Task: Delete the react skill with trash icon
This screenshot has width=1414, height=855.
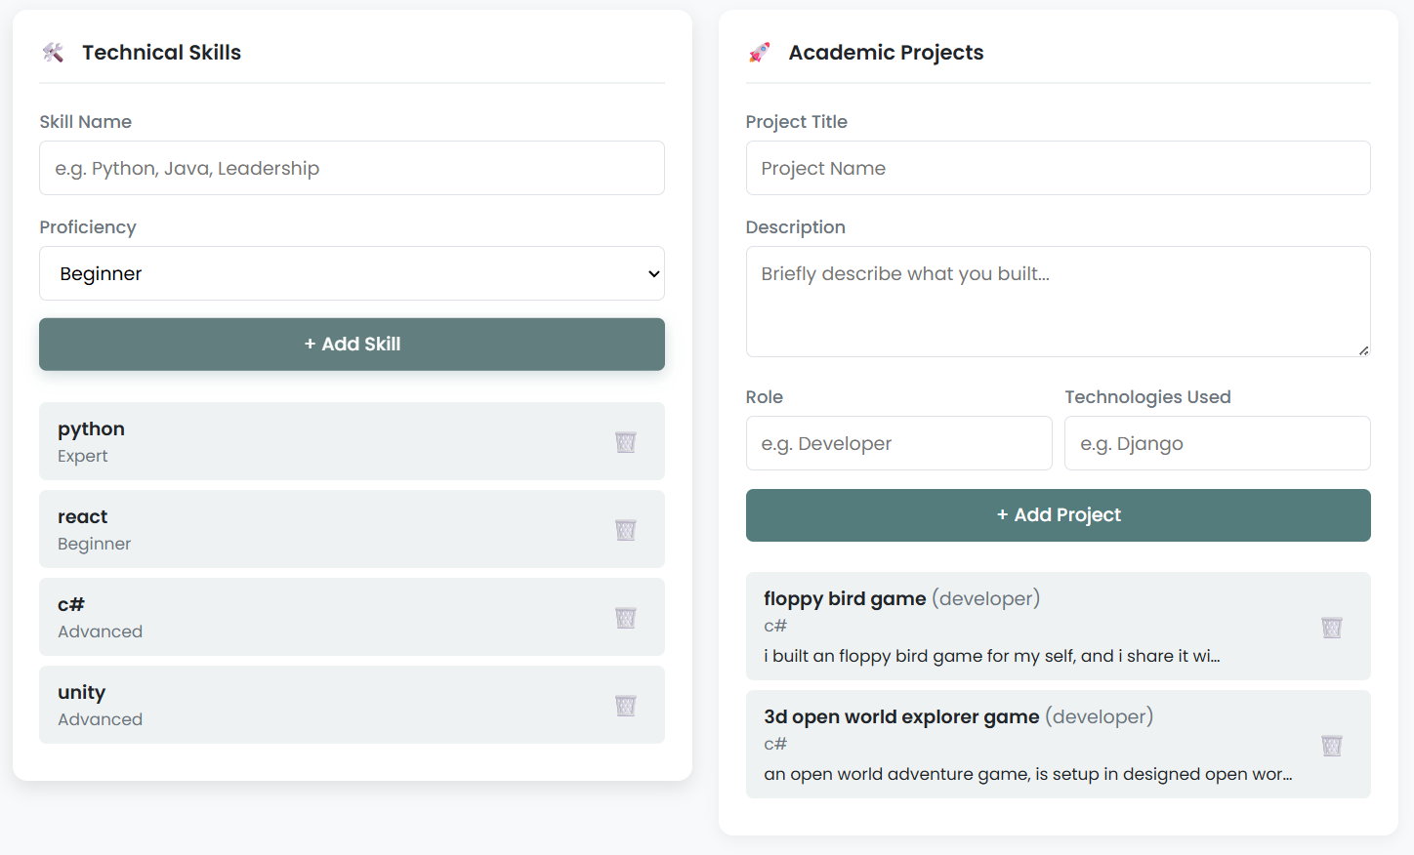Action: pos(626,530)
